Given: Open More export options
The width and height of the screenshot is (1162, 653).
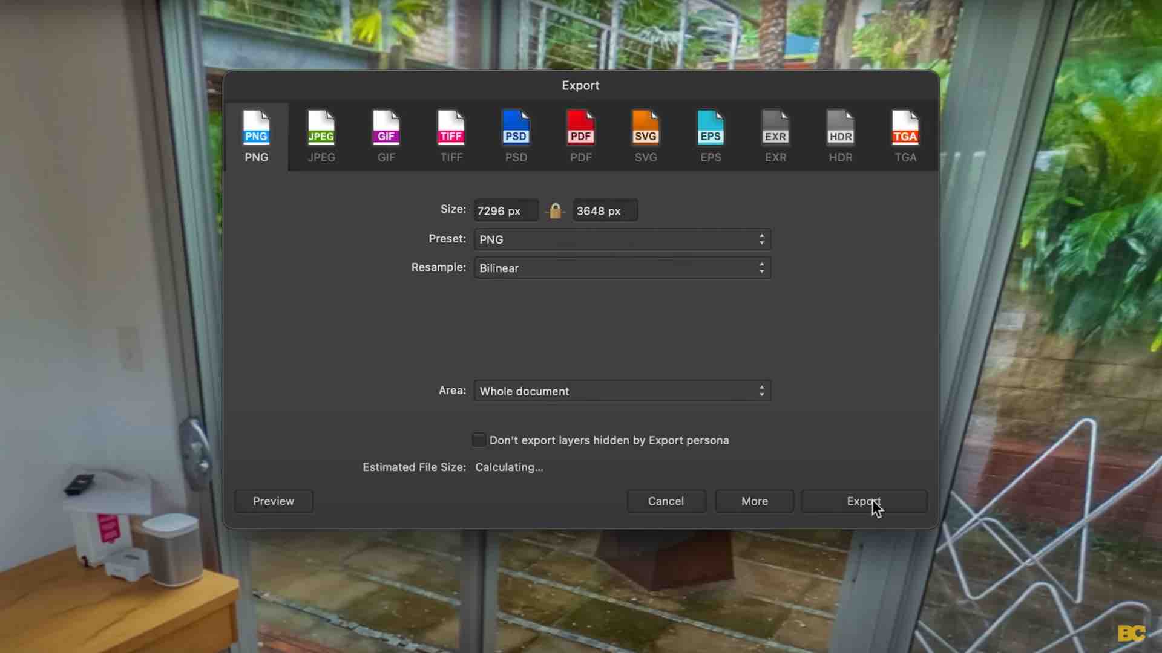Looking at the screenshot, I should (755, 501).
